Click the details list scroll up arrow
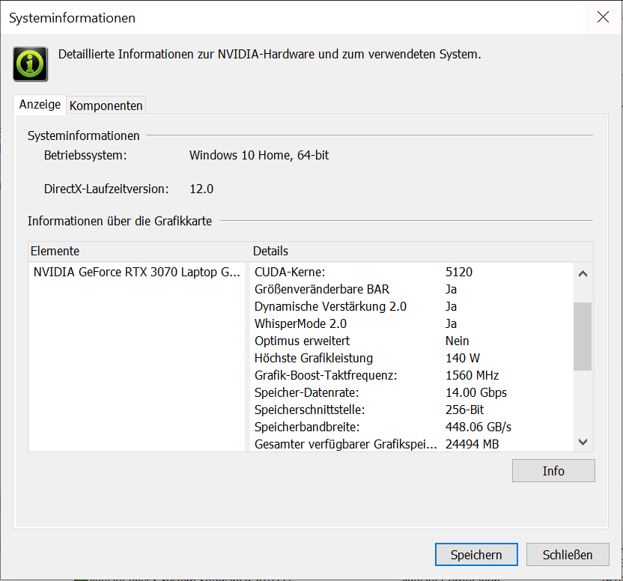Viewport: 623px width, 581px height. [x=583, y=273]
